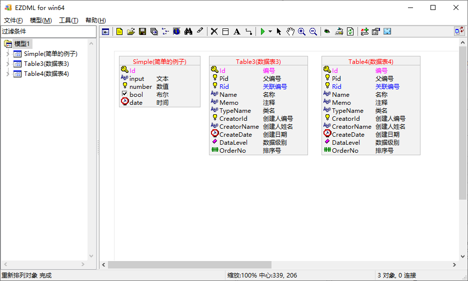Image resolution: width=468 pixels, height=281 pixels.
Task: Expand the Table3(数据表3) tree node
Action: tap(8, 64)
